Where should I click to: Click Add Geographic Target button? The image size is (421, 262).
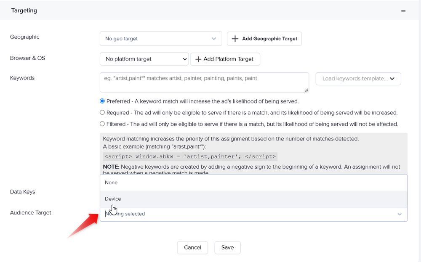[x=264, y=39]
